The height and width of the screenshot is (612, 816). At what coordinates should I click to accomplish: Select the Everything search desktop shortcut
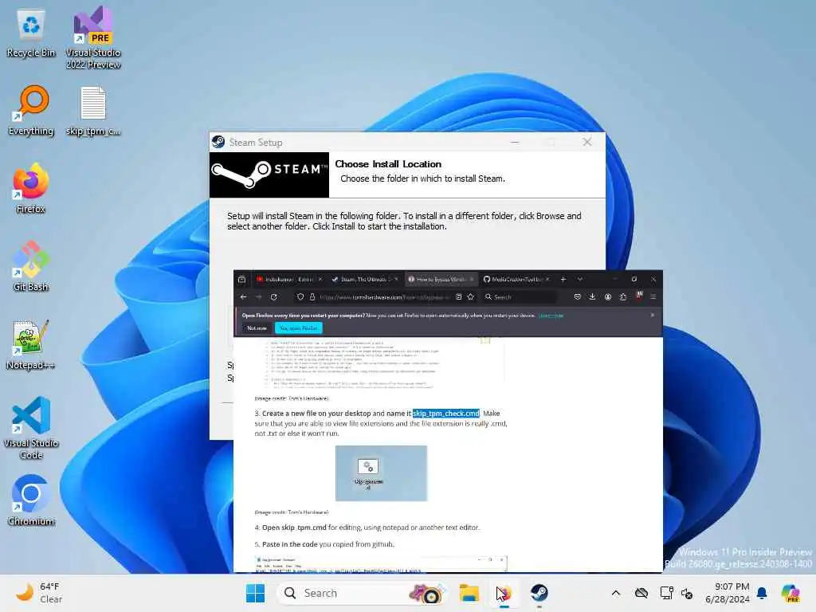tap(31, 112)
